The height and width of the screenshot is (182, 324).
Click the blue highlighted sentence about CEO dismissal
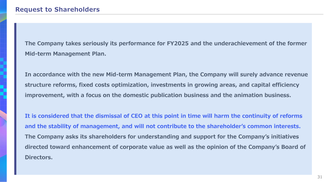pyautogui.click(x=164, y=121)
